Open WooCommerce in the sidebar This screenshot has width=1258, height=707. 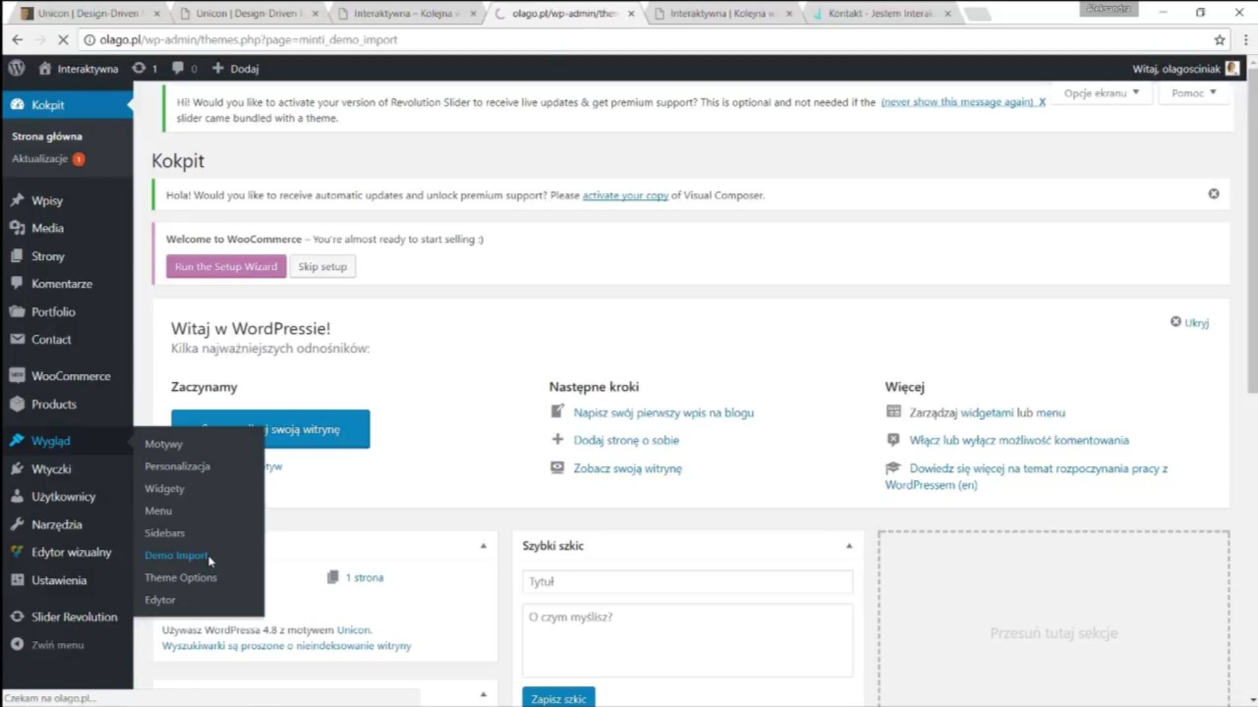(71, 376)
